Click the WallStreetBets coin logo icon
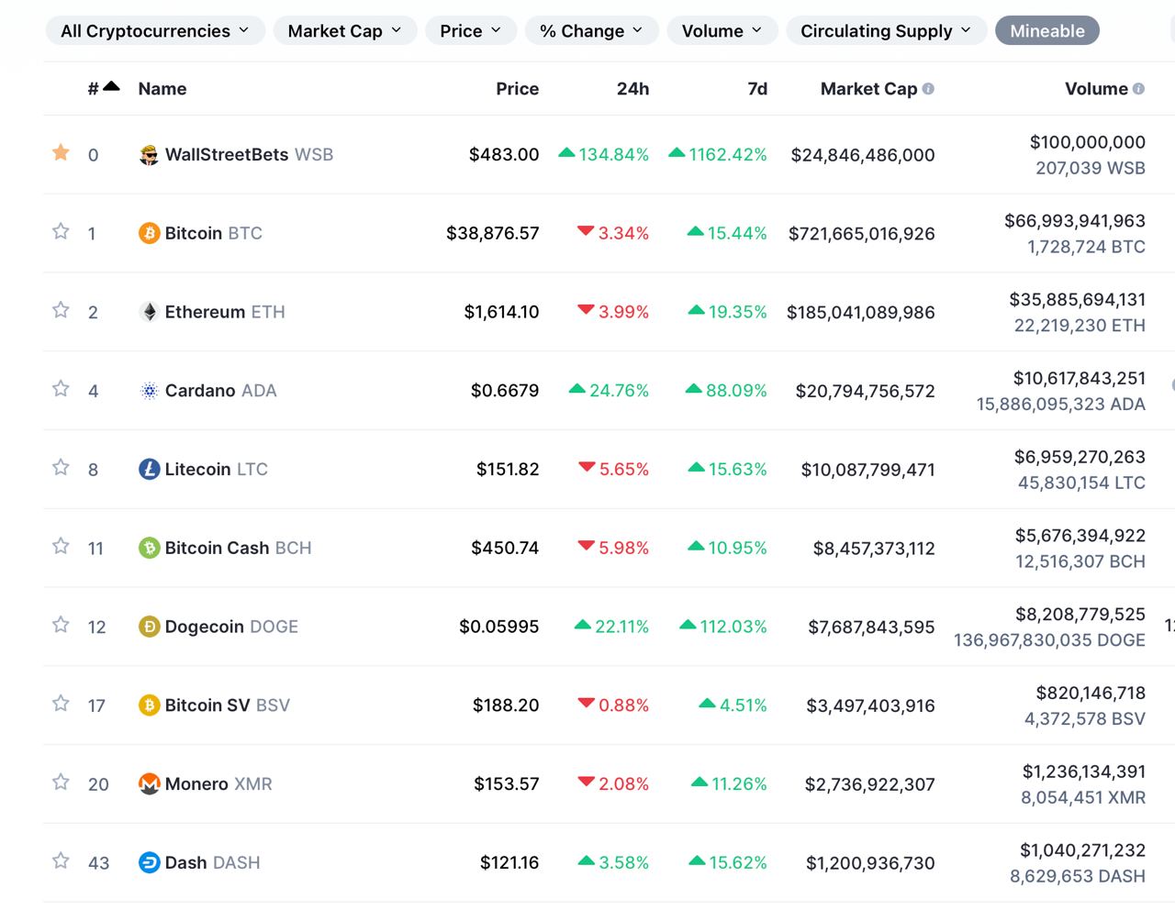 pos(149,155)
